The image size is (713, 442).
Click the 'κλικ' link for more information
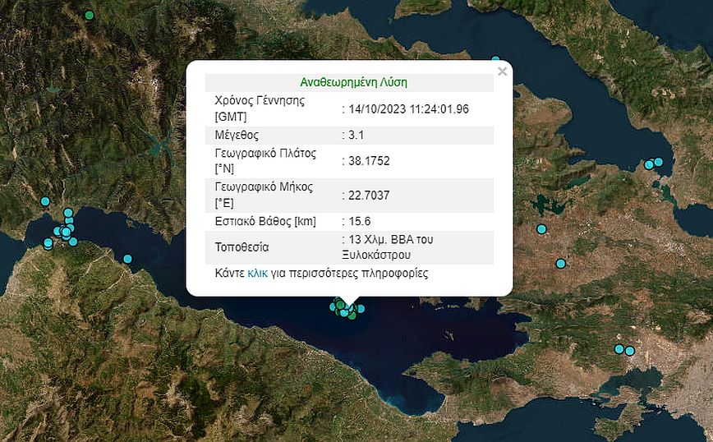click(257, 274)
